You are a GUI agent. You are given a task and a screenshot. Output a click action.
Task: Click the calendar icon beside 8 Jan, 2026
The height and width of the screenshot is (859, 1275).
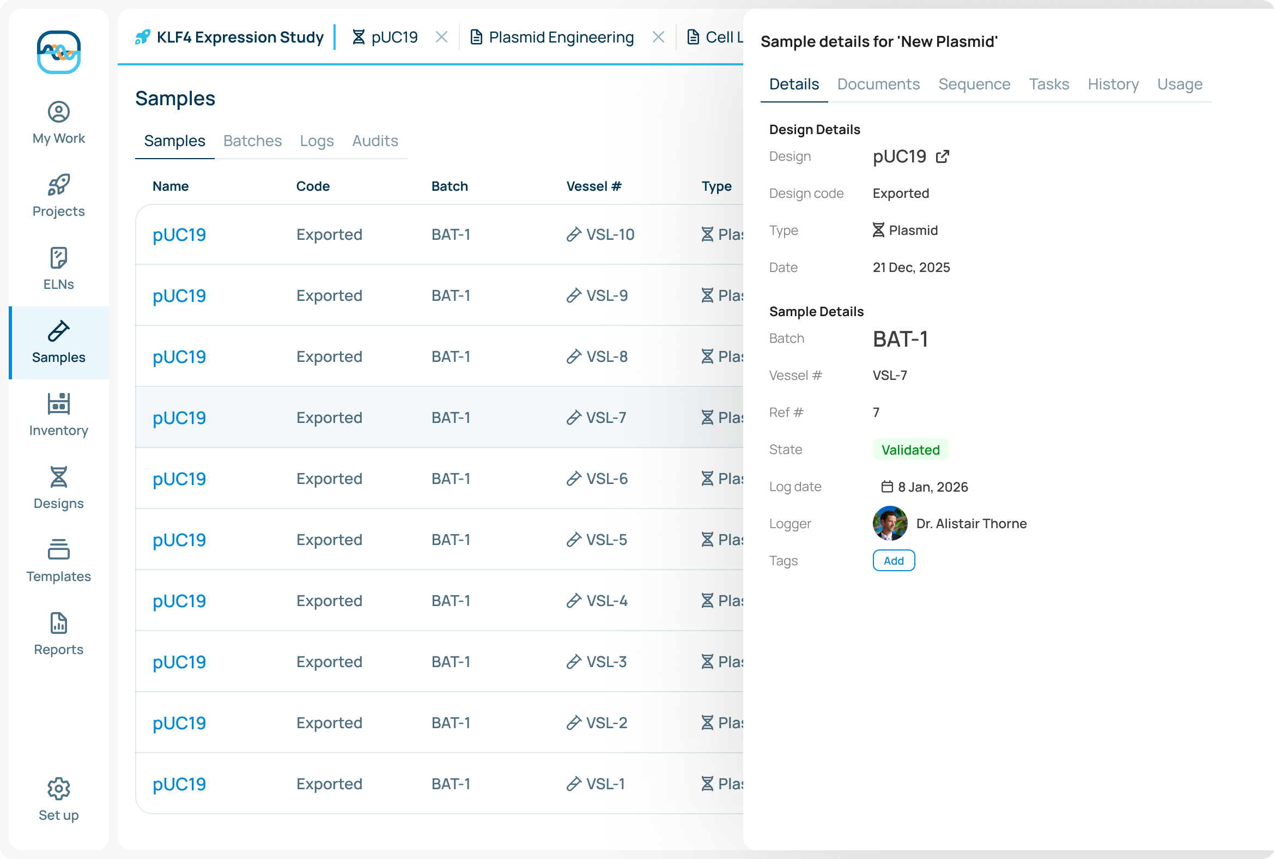(887, 487)
